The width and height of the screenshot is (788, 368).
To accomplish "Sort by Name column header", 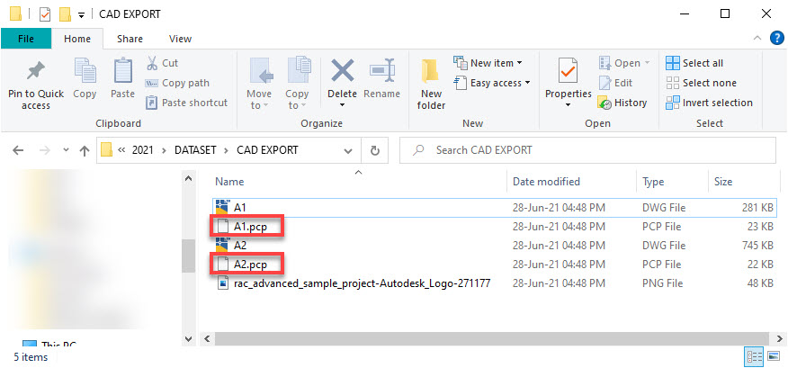I will pos(229,182).
